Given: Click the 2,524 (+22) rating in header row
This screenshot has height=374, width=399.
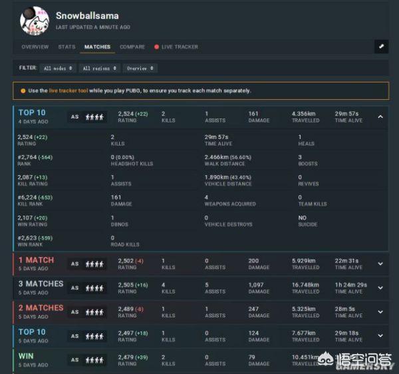Looking at the screenshot, I should click(x=133, y=114).
